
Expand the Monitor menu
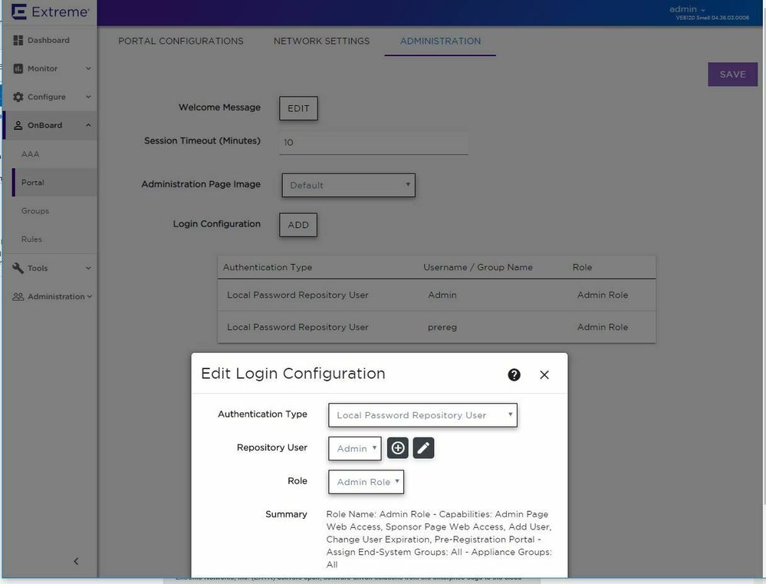[x=49, y=69]
